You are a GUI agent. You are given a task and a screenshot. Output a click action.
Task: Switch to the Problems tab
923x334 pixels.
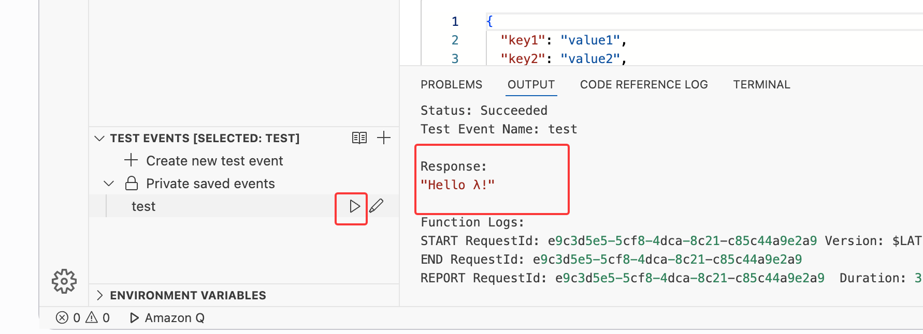[451, 85]
